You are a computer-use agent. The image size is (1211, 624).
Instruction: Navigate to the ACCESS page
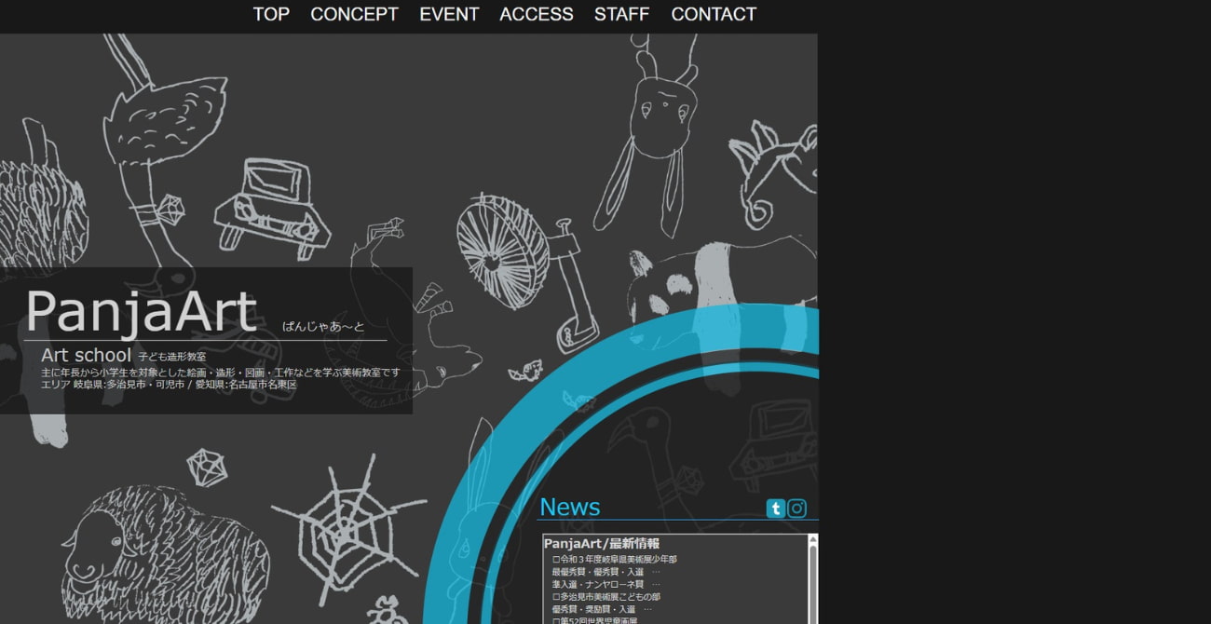click(x=537, y=14)
